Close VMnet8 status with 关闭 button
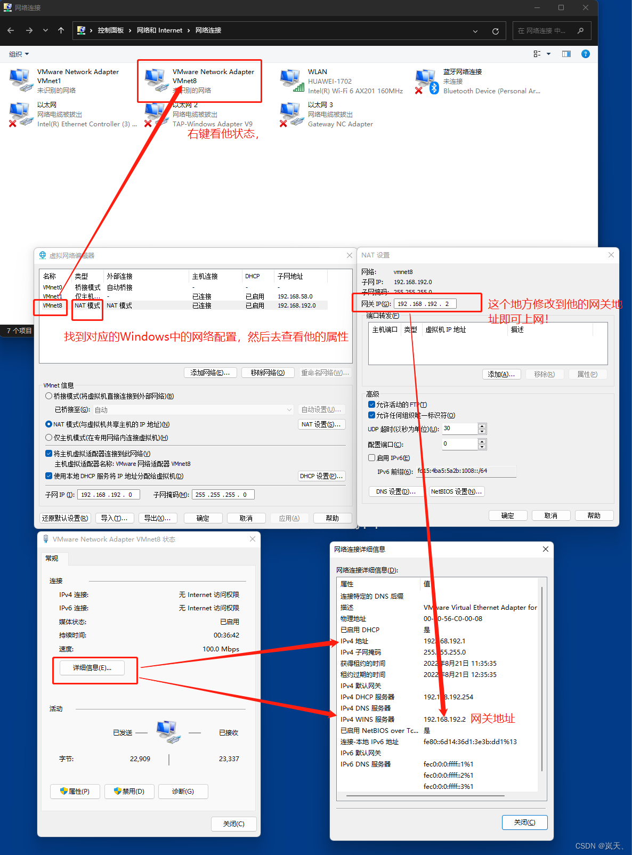This screenshot has height=855, width=632. [x=234, y=824]
